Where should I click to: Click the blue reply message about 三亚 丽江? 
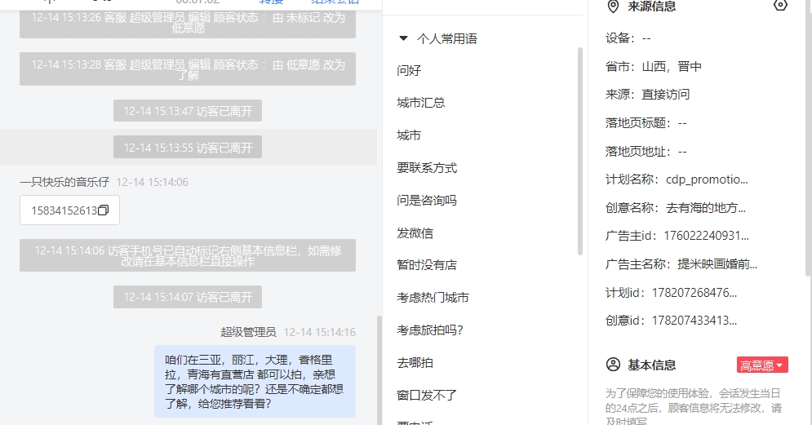coord(255,382)
